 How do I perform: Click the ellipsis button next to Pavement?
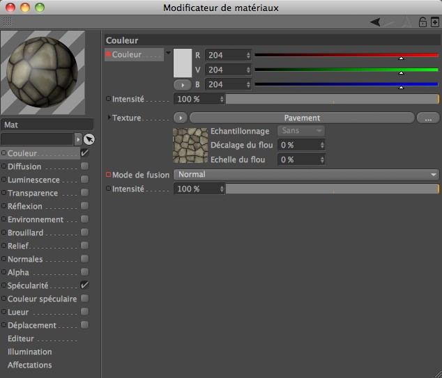(x=427, y=118)
